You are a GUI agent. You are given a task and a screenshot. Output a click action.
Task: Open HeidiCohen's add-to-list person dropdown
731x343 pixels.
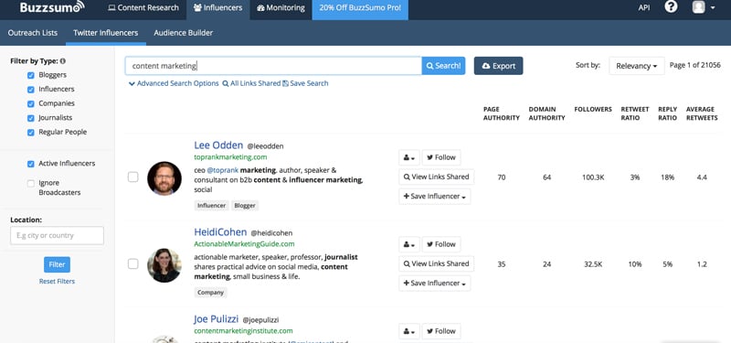pos(409,244)
